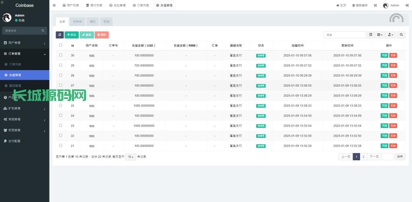Open the 订单列表 tab in the top bar

[x=140, y=5]
